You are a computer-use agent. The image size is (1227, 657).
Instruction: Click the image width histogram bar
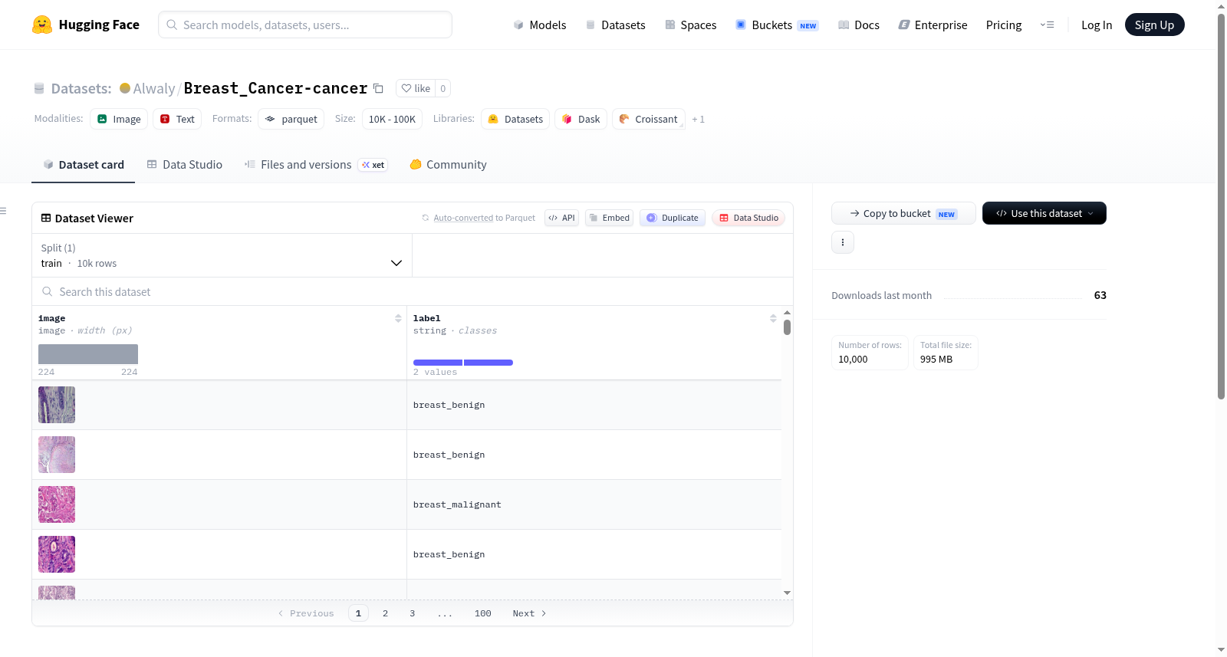[x=88, y=354]
